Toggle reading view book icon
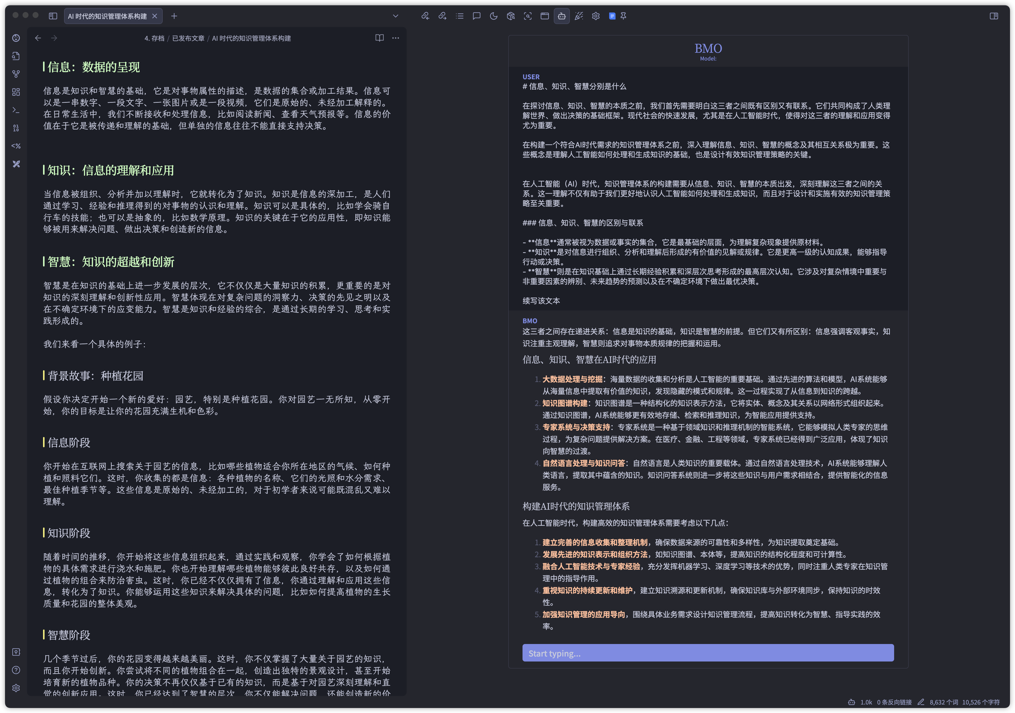The width and height of the screenshot is (1015, 713). [379, 38]
